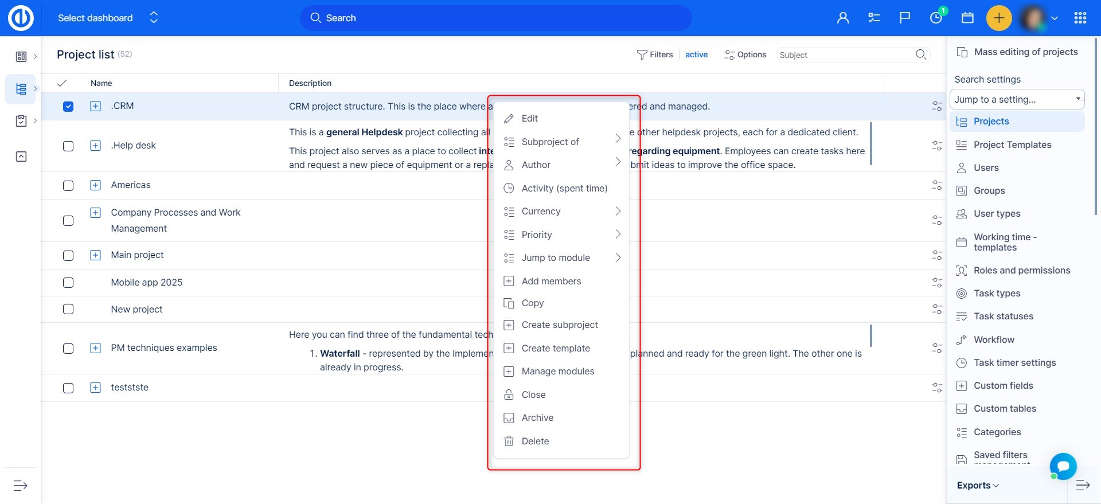Click the user profile icon in header
Viewport: 1101px width, 504px height.
point(843,18)
